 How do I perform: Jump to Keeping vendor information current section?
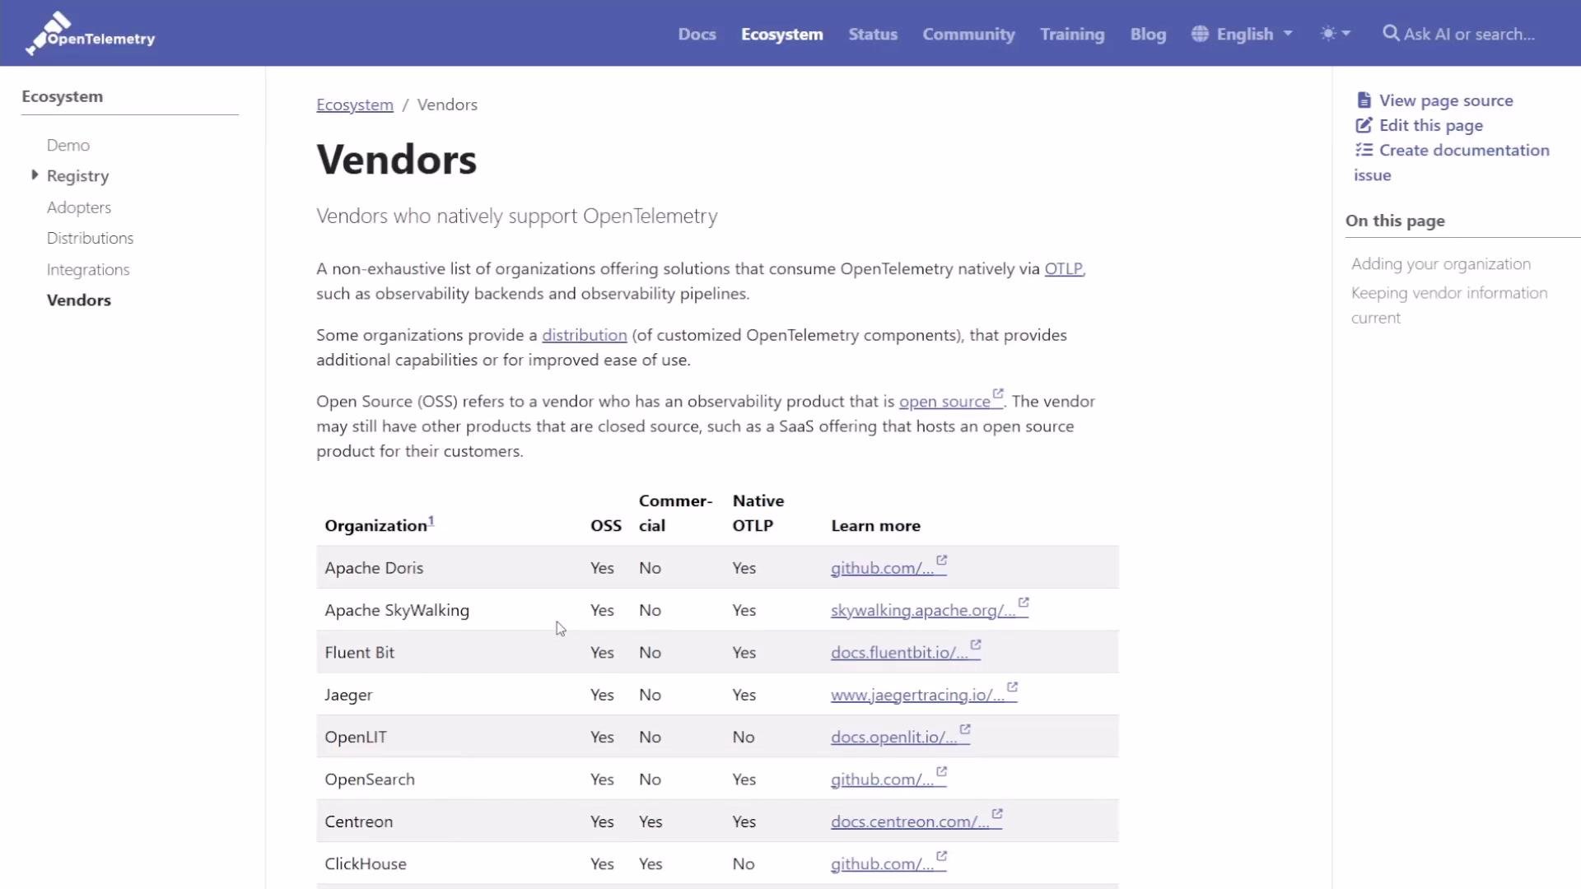[1449, 305]
